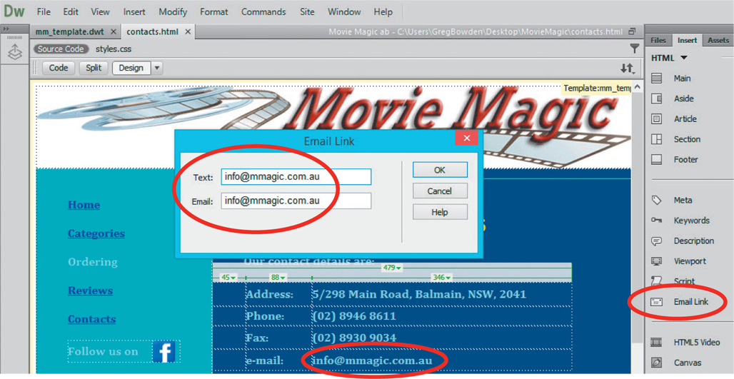Open the Site menu
The width and height of the screenshot is (734, 379).
307,11
